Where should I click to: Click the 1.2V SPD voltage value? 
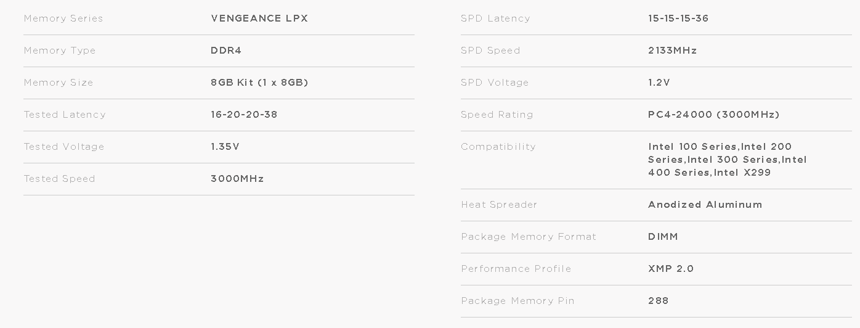pos(659,83)
